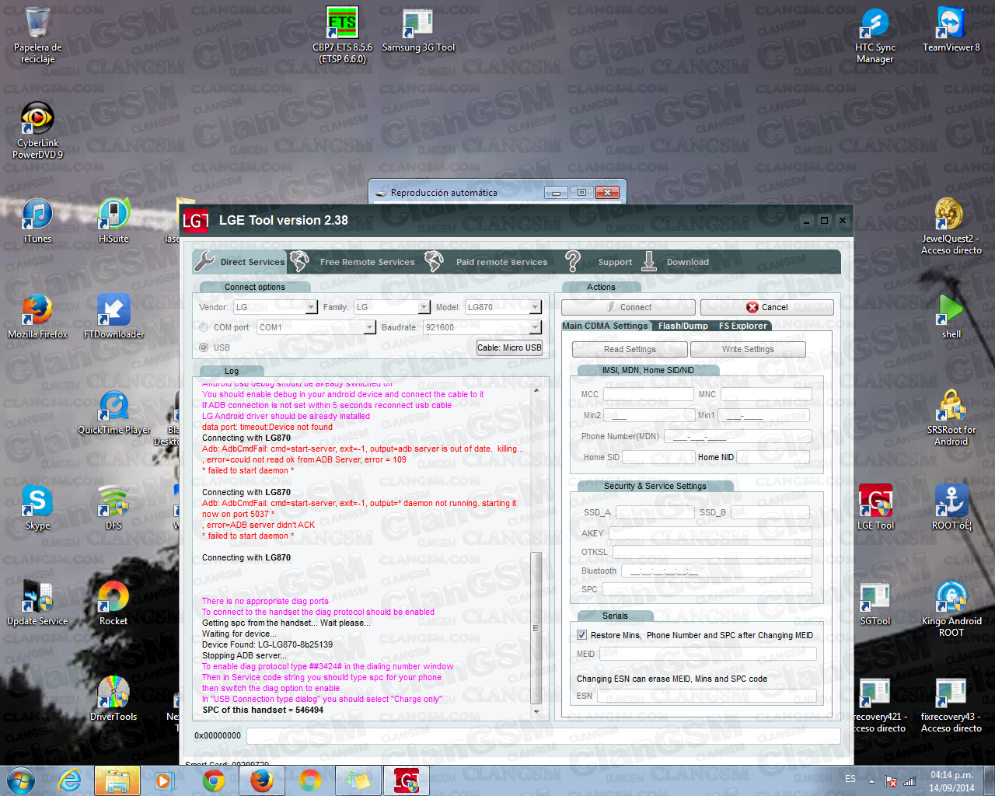The width and height of the screenshot is (995, 796).
Task: Select the iTunes desktop icon
Action: [37, 222]
